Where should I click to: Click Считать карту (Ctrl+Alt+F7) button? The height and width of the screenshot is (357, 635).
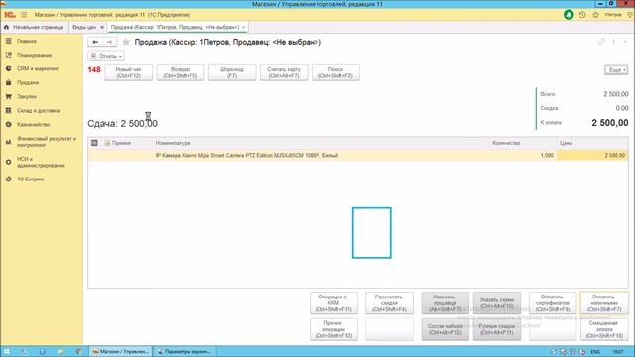point(284,72)
